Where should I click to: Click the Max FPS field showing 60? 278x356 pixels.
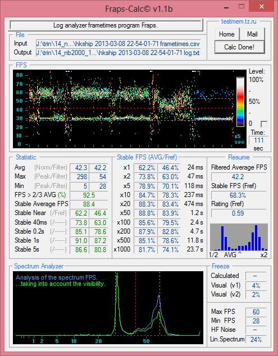tap(256, 312)
